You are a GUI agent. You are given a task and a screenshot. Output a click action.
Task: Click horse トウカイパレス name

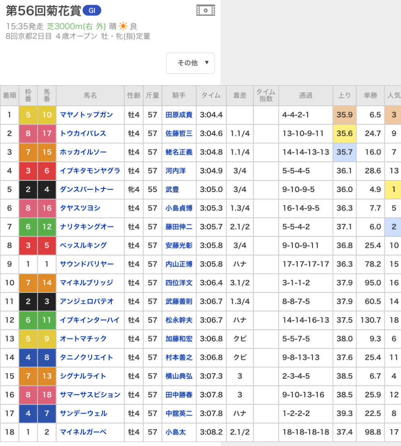(83, 133)
